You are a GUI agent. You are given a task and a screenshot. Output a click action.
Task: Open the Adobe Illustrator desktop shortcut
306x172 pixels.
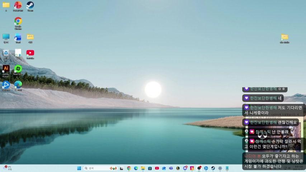(6, 68)
